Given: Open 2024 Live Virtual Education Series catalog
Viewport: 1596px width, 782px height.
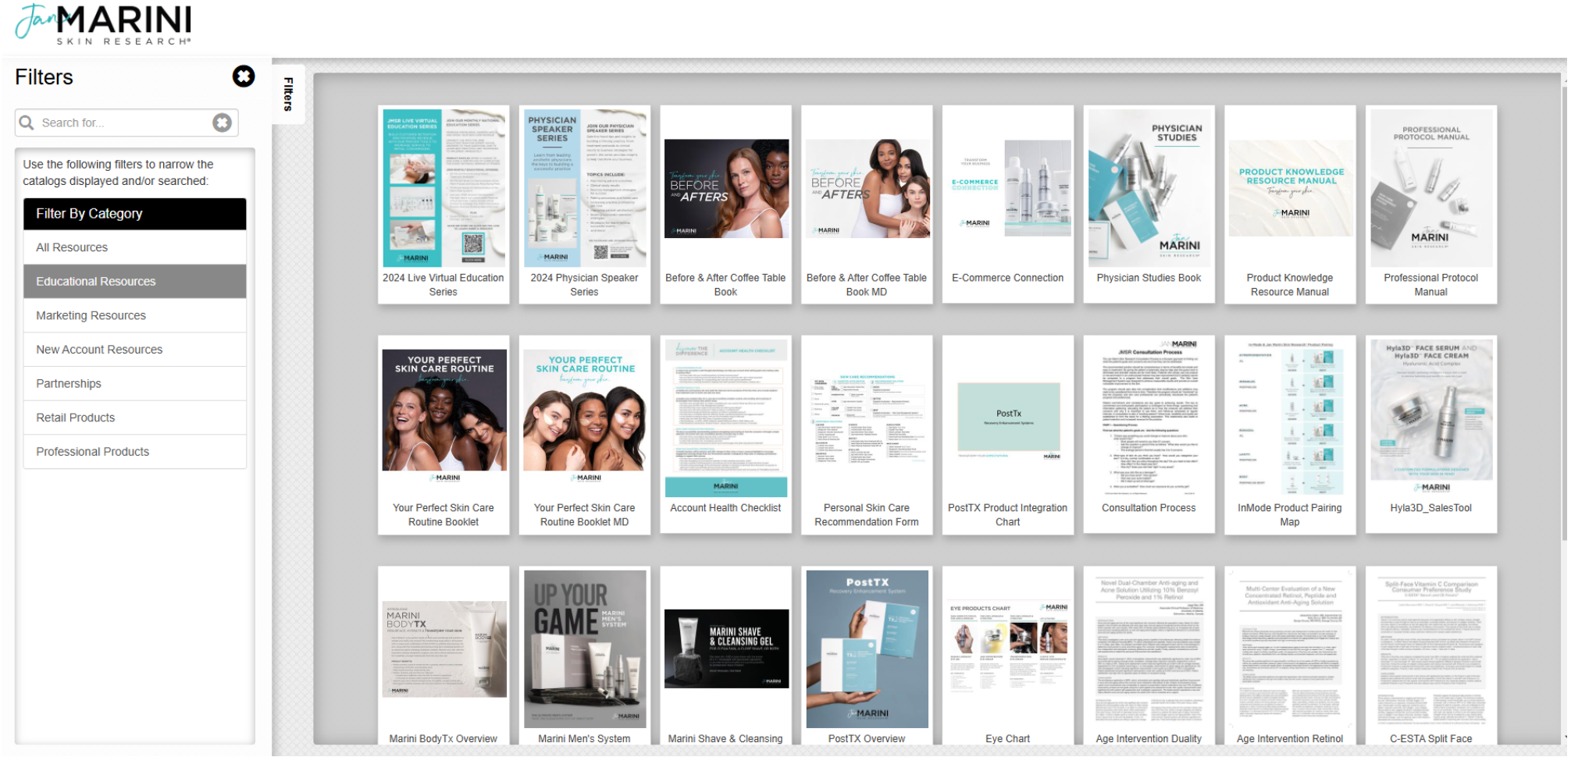Looking at the screenshot, I should [444, 204].
